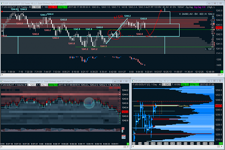Close the Market Depth window
225x150 pixels.
pos(126,81)
